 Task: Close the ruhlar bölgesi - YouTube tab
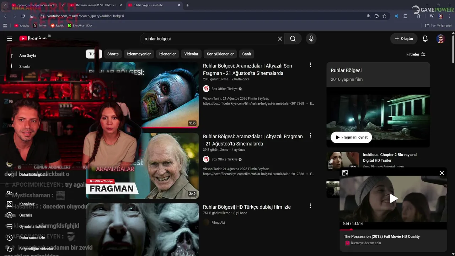tap(179, 5)
